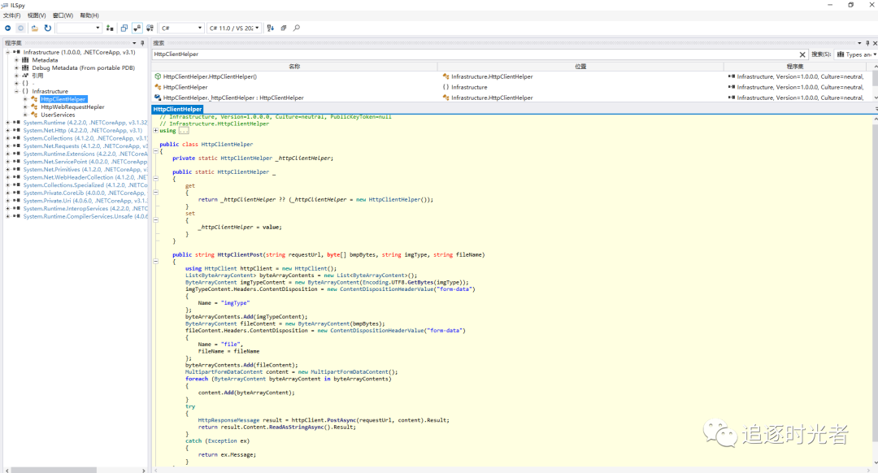Click the Back navigation arrow in toolbar
This screenshot has width=878, height=473.
click(8, 28)
